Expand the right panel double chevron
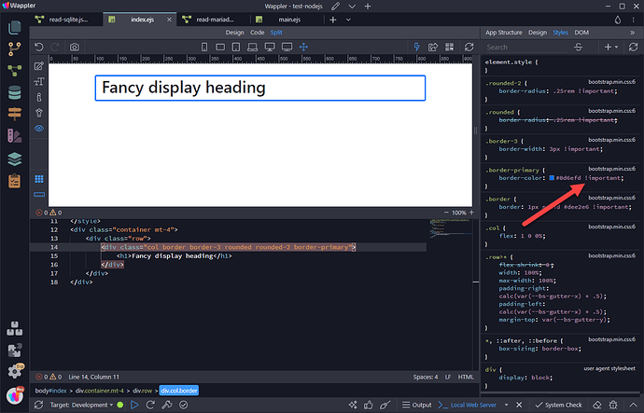 [632, 33]
